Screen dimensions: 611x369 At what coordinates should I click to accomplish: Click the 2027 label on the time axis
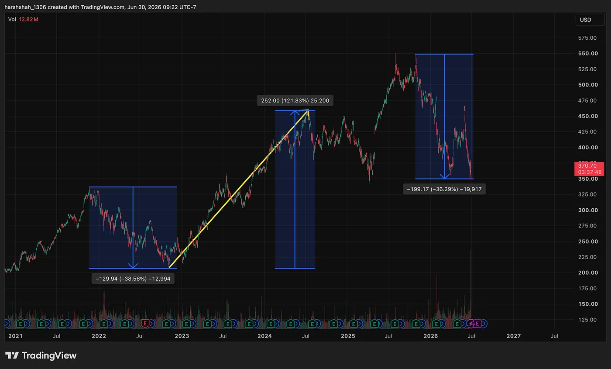tap(514, 336)
